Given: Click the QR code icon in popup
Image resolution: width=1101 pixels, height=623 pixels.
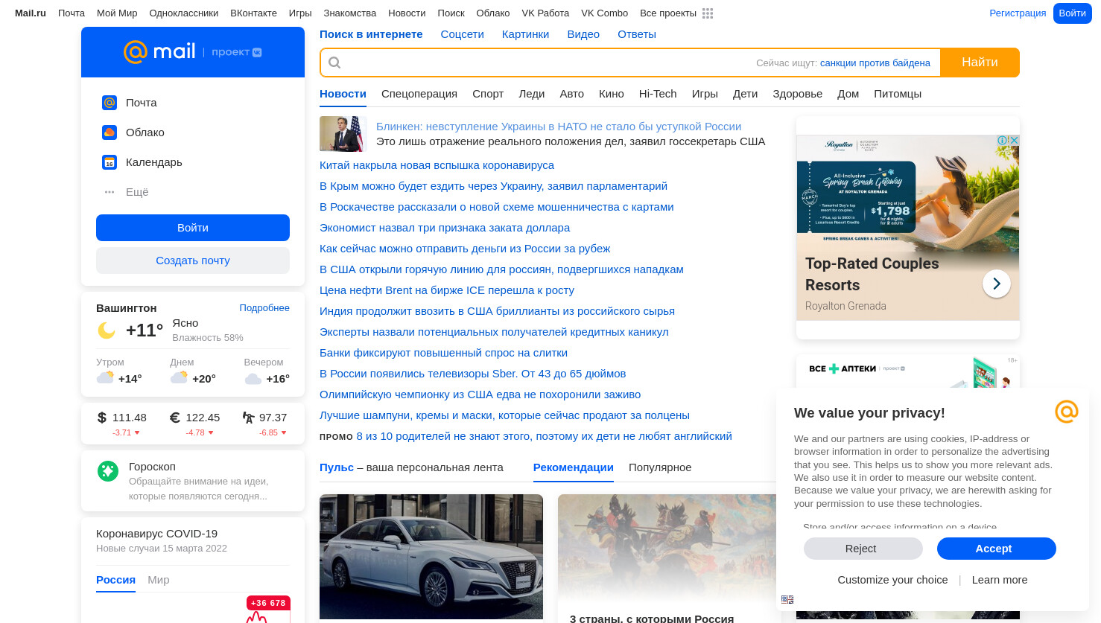Looking at the screenshot, I should (x=787, y=599).
